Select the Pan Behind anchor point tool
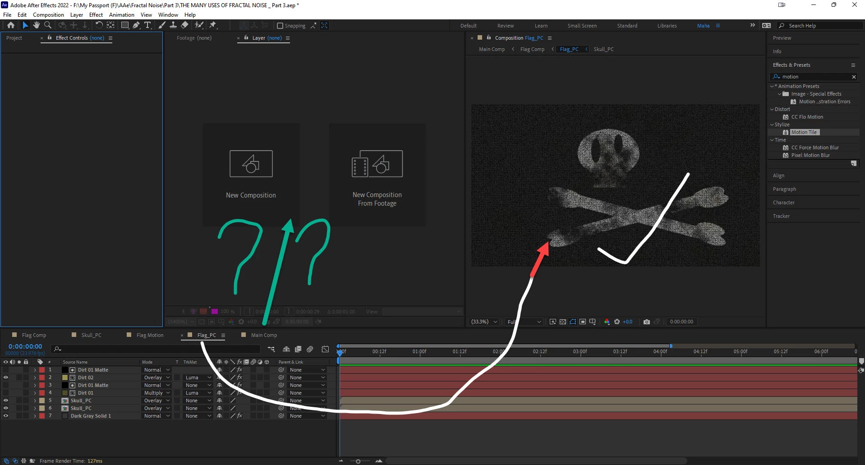 pyautogui.click(x=110, y=25)
